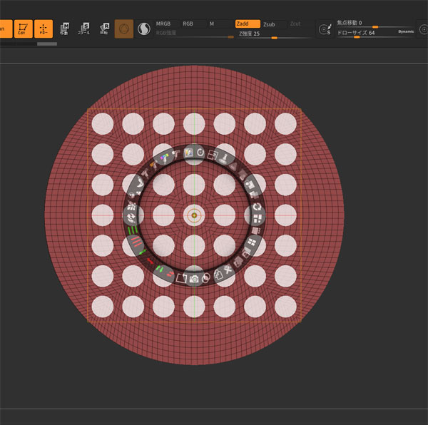
Task: Click the white refresh arrows on ring right
Action: pyautogui.click(x=258, y=207)
